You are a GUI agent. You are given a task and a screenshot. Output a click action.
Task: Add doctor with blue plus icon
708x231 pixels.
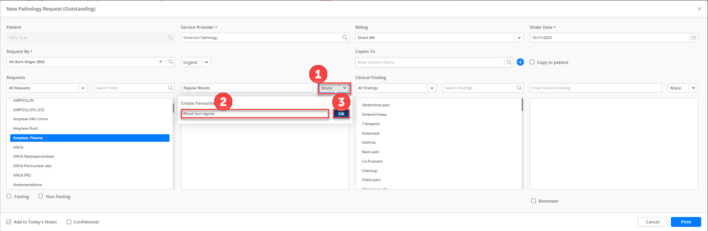(x=520, y=62)
